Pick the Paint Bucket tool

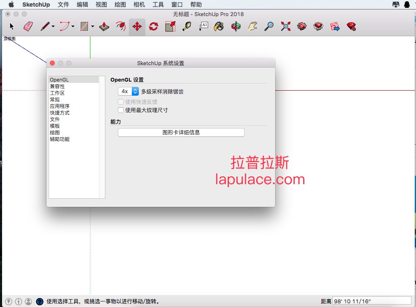219,26
